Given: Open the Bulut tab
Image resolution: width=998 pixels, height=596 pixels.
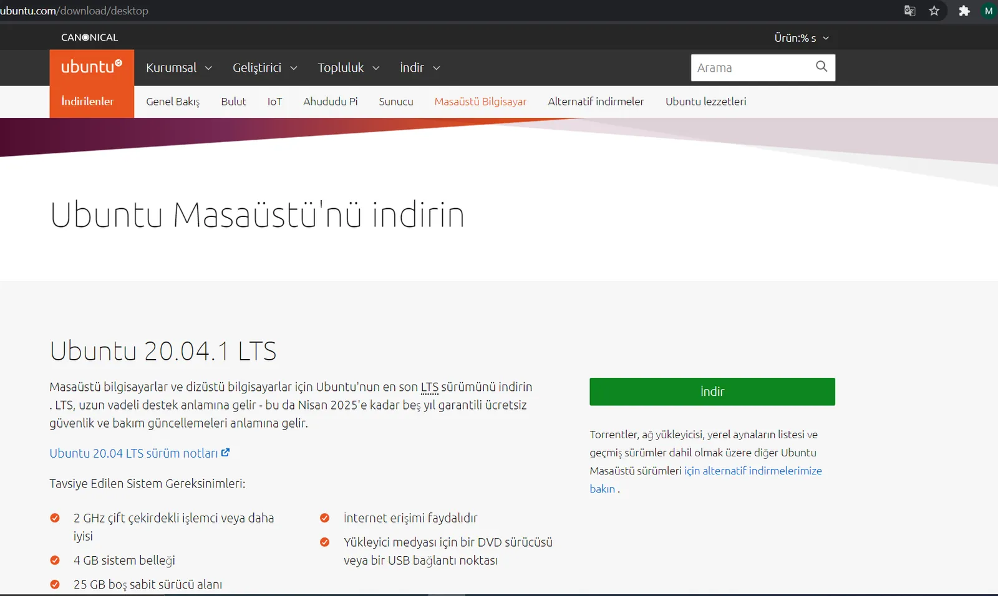Looking at the screenshot, I should (x=233, y=102).
